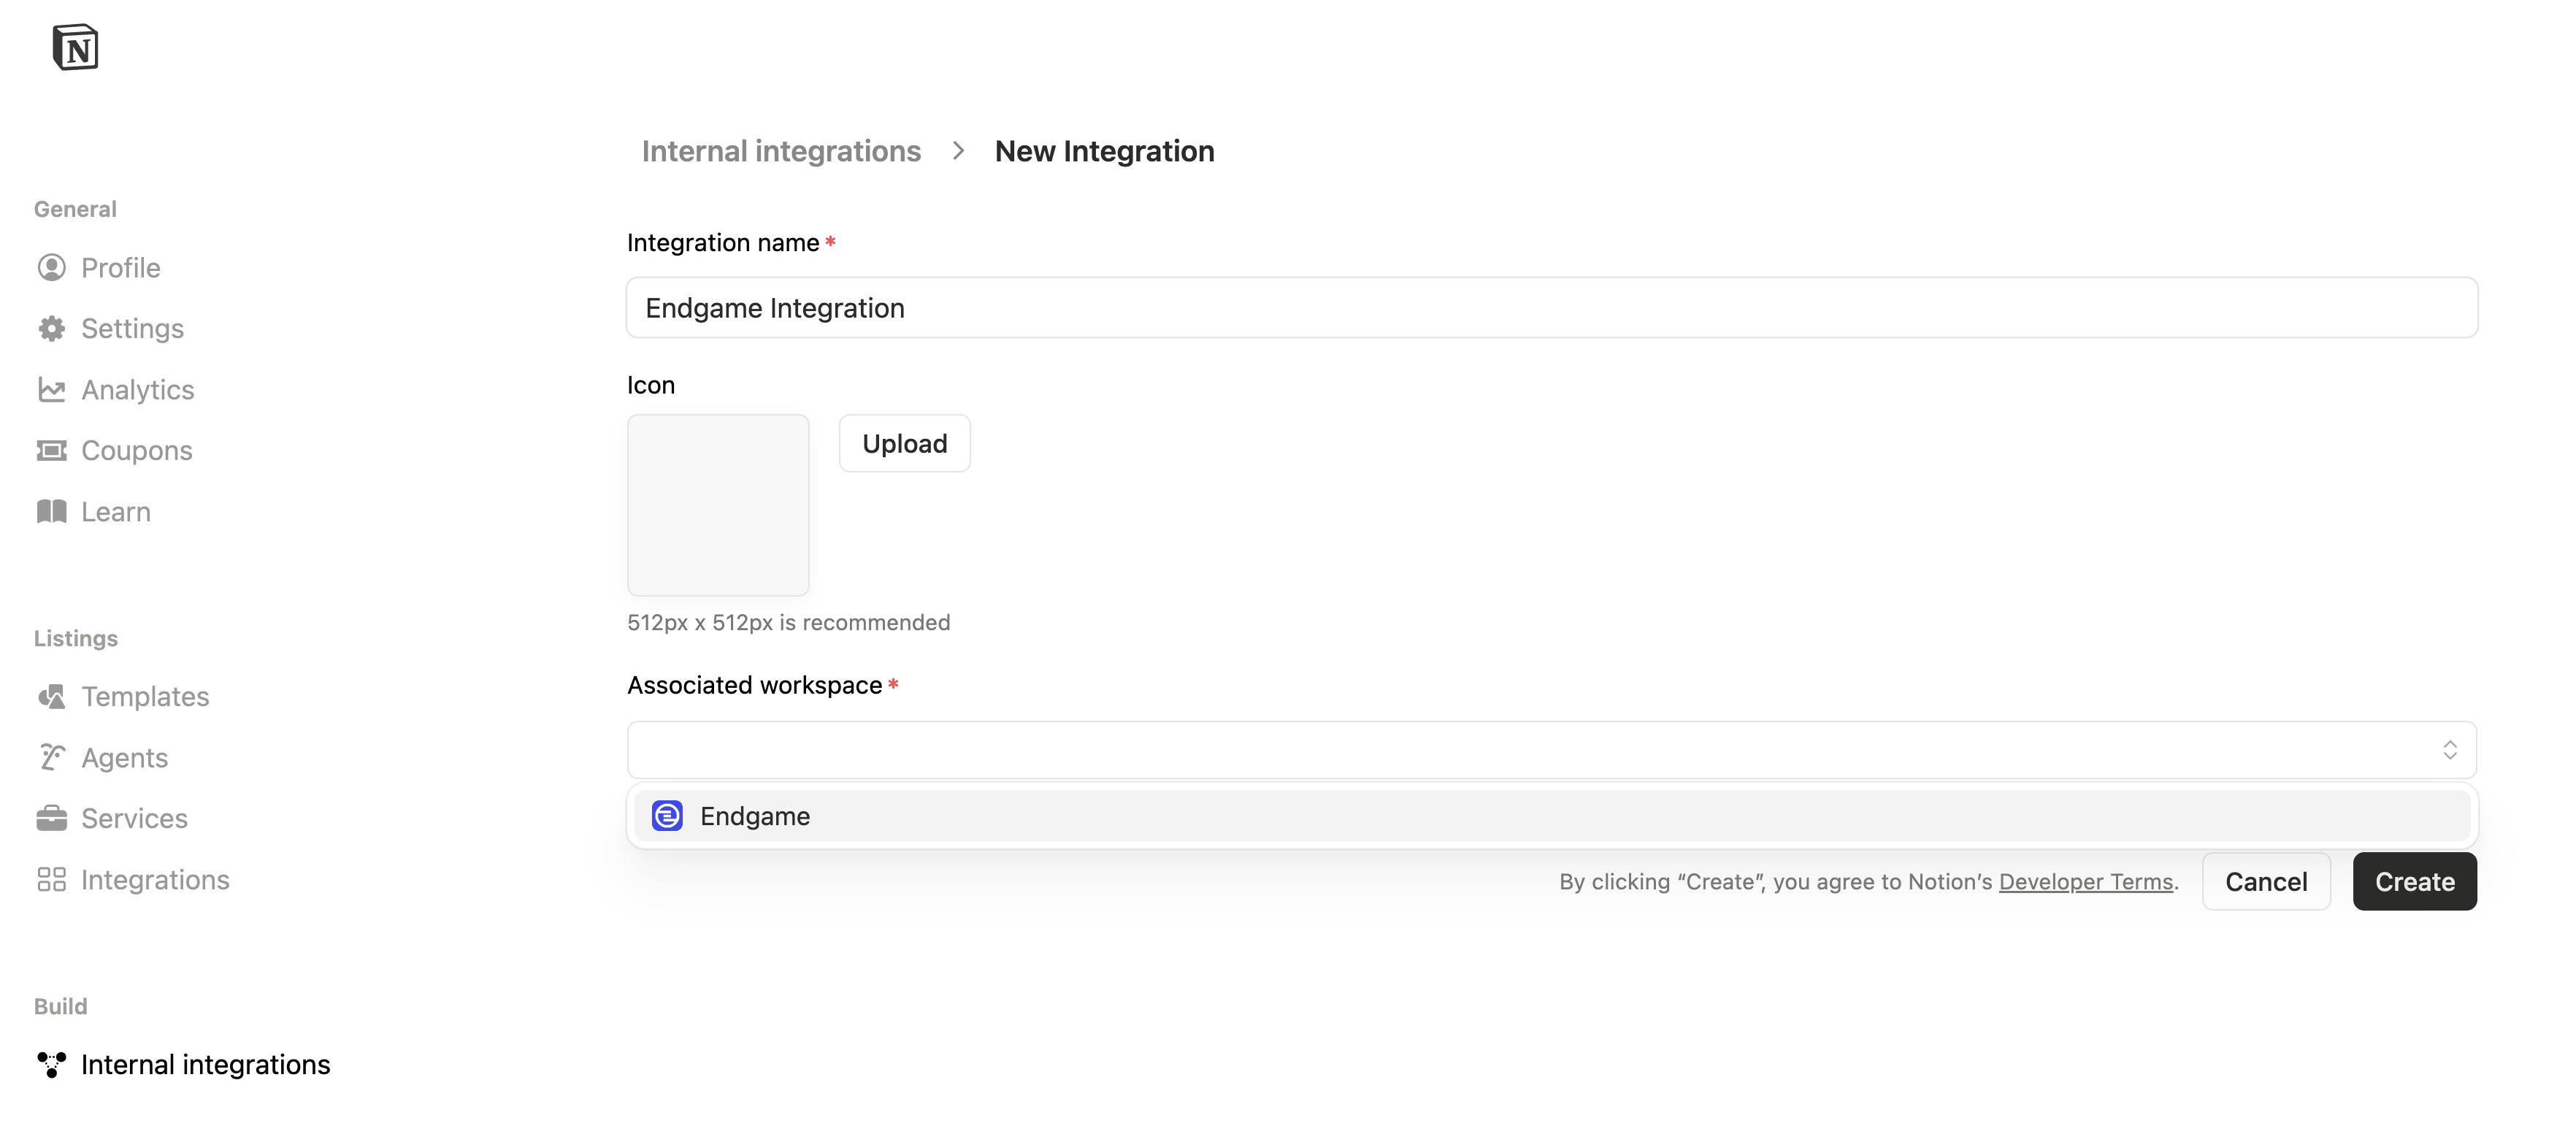This screenshot has height=1126, width=2576.
Task: Select the Settings gear icon
Action: tap(52, 328)
